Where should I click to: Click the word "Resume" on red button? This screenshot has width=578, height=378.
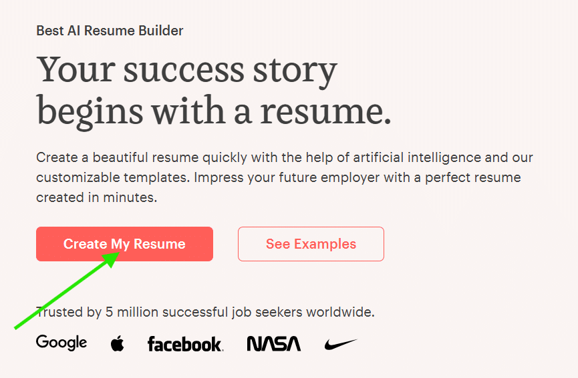click(x=159, y=244)
